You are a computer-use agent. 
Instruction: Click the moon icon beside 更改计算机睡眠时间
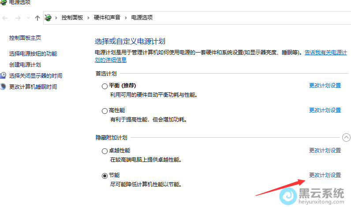coord(3,87)
